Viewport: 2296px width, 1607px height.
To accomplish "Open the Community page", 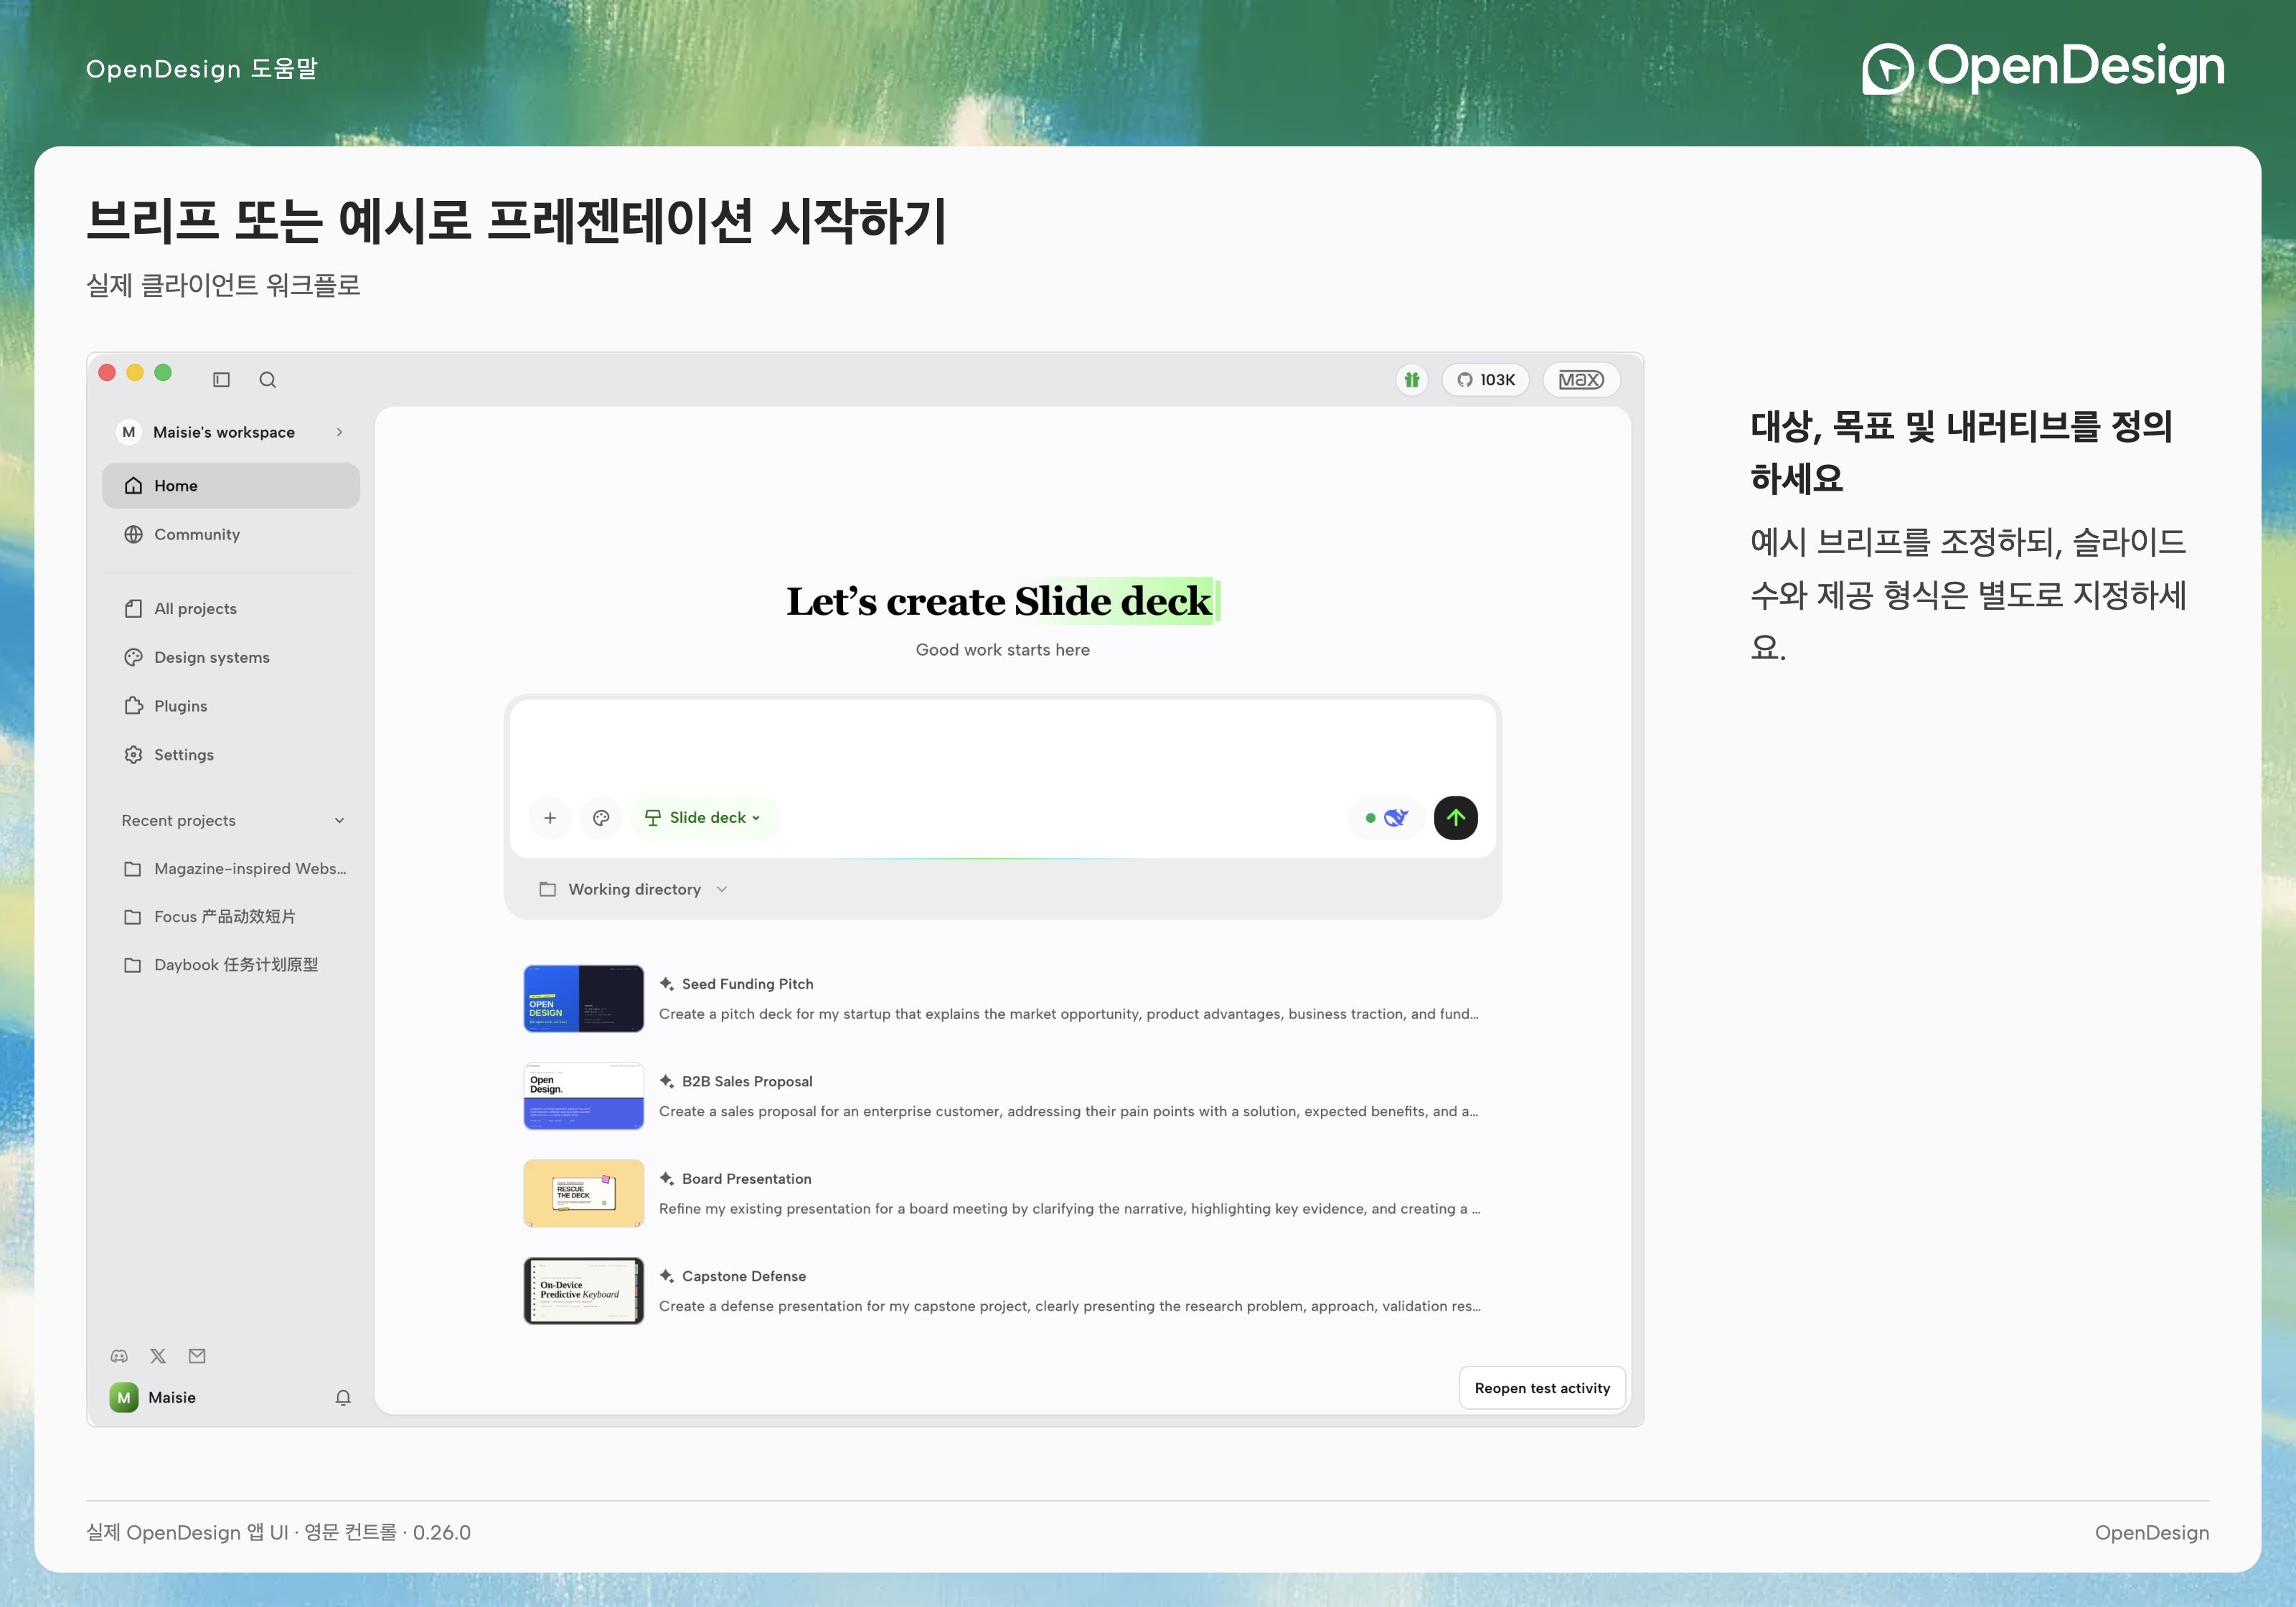I will (x=230, y=534).
